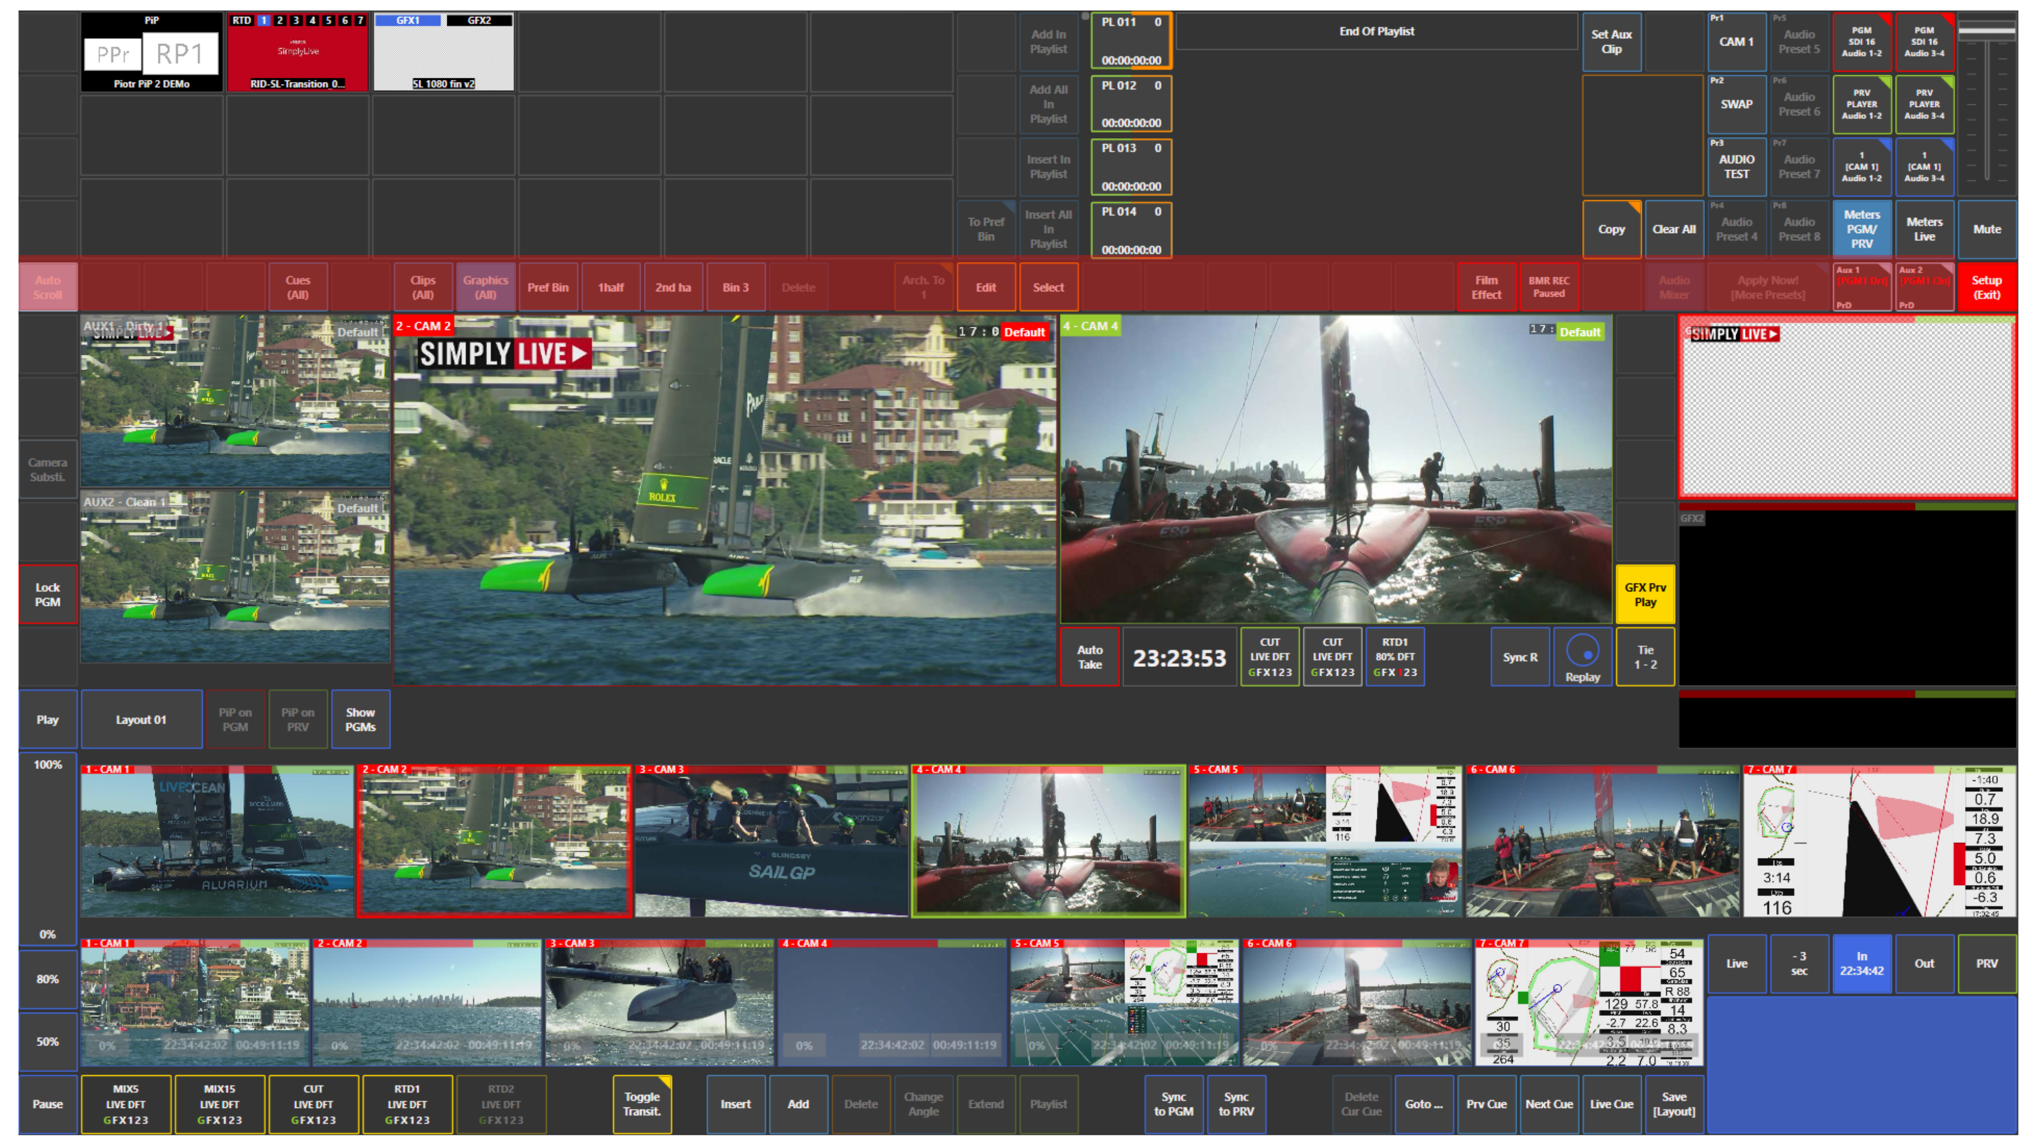Screen dimensions: 2035x1144
Task: Click the Sync R button
Action: pos(1520,657)
